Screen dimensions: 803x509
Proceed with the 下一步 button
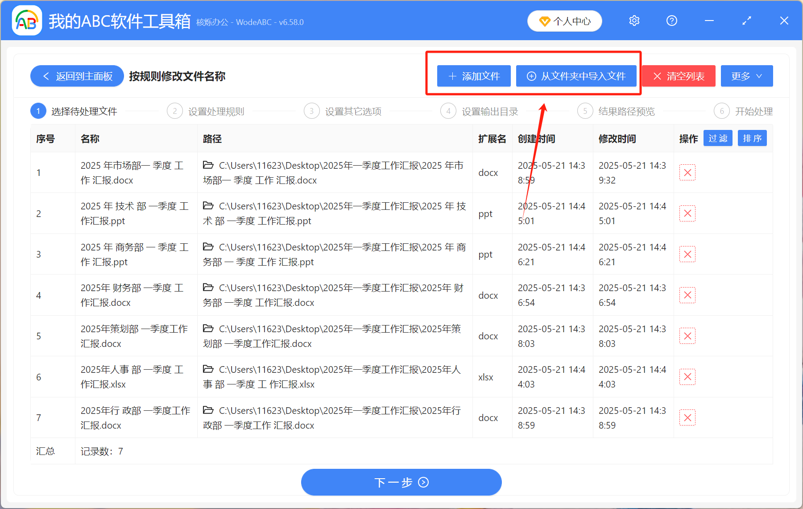pyautogui.click(x=401, y=482)
